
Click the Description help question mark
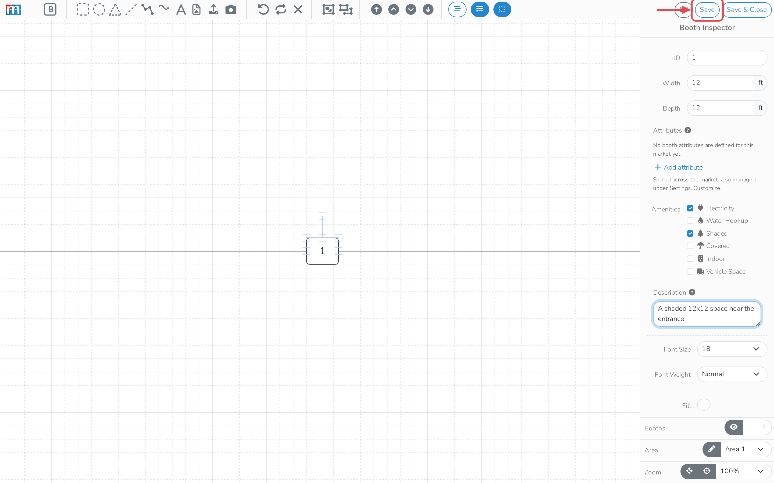coord(692,292)
